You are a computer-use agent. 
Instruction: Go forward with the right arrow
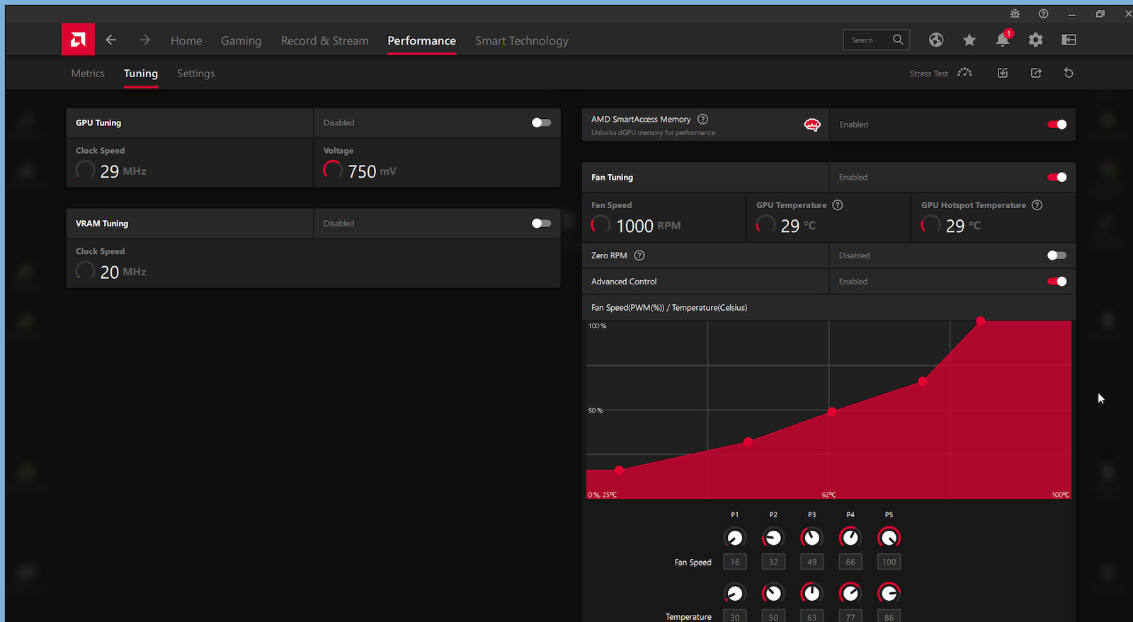tap(144, 40)
